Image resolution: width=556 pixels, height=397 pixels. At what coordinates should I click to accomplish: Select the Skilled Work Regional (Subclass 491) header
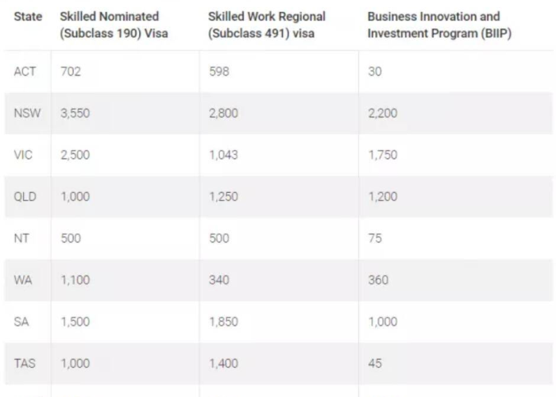click(267, 25)
